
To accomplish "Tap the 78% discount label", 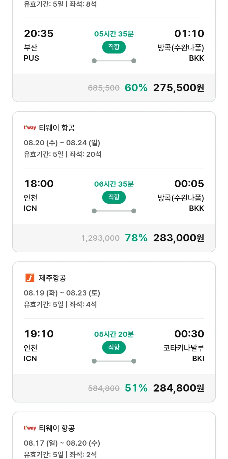I will click(136, 238).
